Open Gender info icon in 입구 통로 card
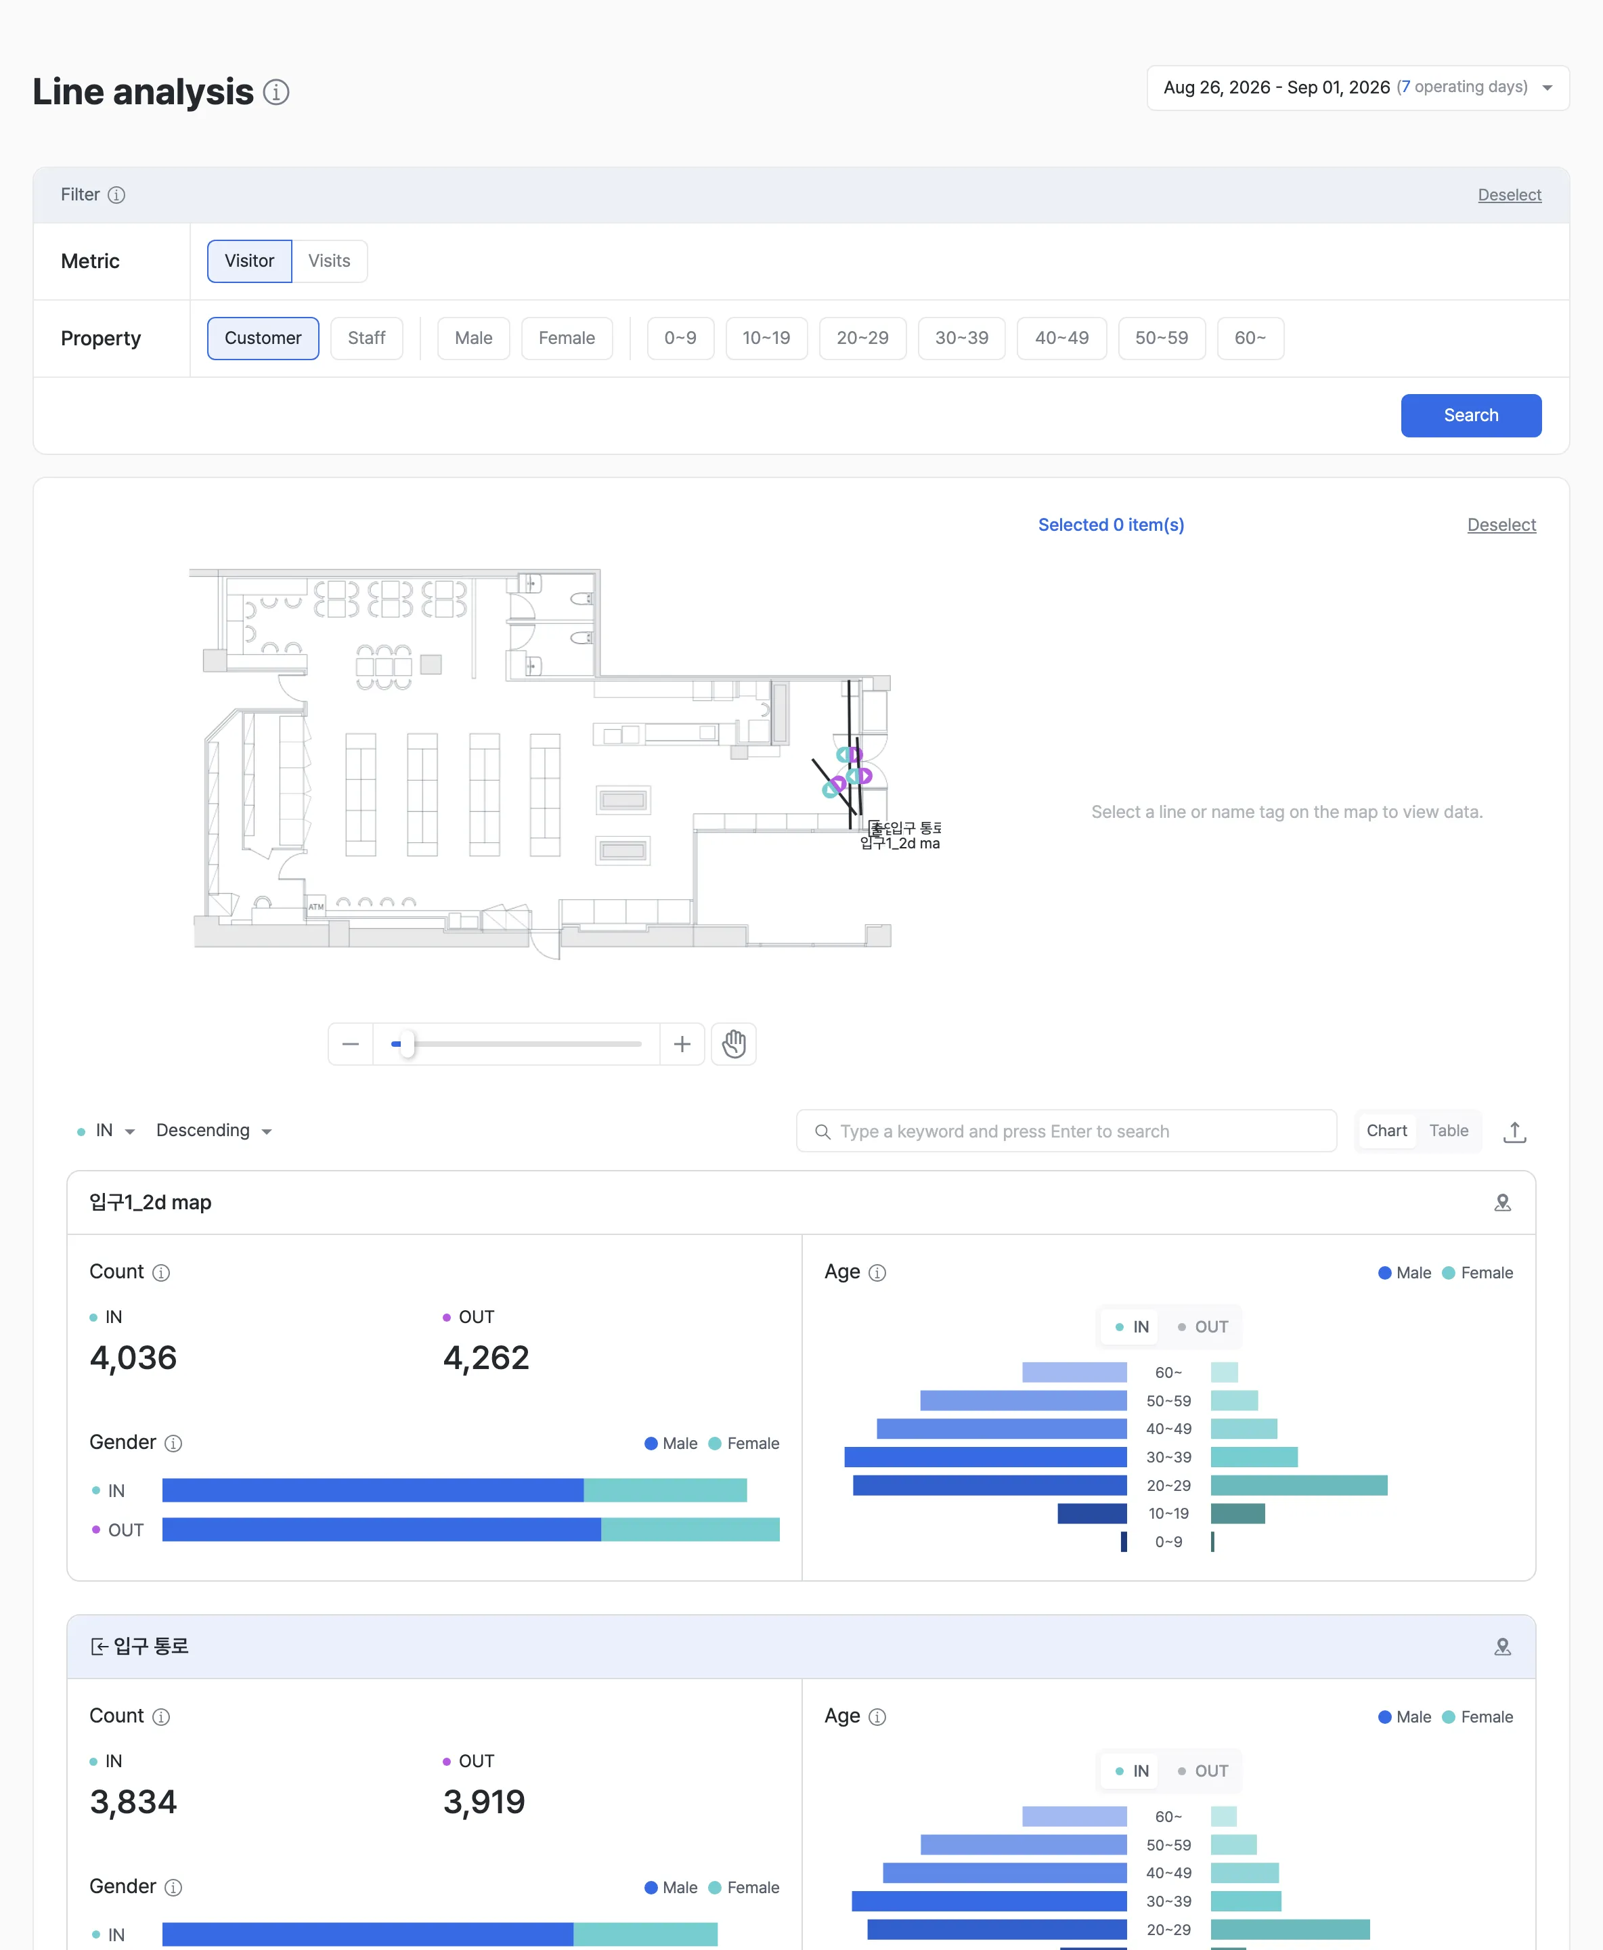The image size is (1603, 1950). pyautogui.click(x=173, y=1888)
